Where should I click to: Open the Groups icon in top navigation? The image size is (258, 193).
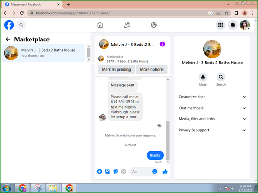(x=154, y=25)
